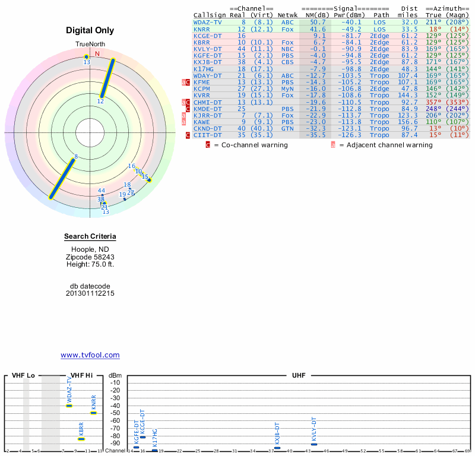
Task: Click the KBRR signal bar in VHF Hi chart
Action: (x=81, y=439)
